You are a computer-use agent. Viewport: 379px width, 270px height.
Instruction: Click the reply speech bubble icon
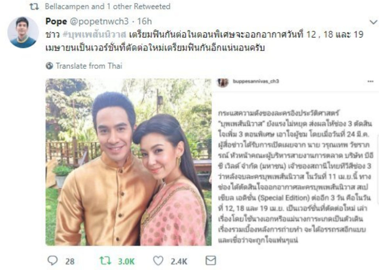click(x=52, y=261)
